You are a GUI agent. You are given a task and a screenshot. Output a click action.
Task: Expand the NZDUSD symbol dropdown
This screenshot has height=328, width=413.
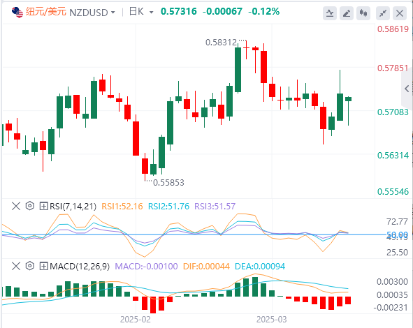(x=113, y=13)
